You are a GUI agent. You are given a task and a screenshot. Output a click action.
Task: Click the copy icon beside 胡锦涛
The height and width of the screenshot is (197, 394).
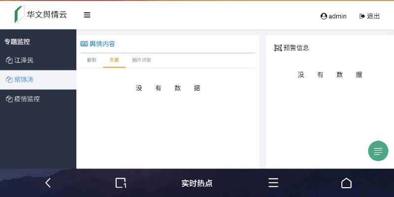pyautogui.click(x=9, y=80)
